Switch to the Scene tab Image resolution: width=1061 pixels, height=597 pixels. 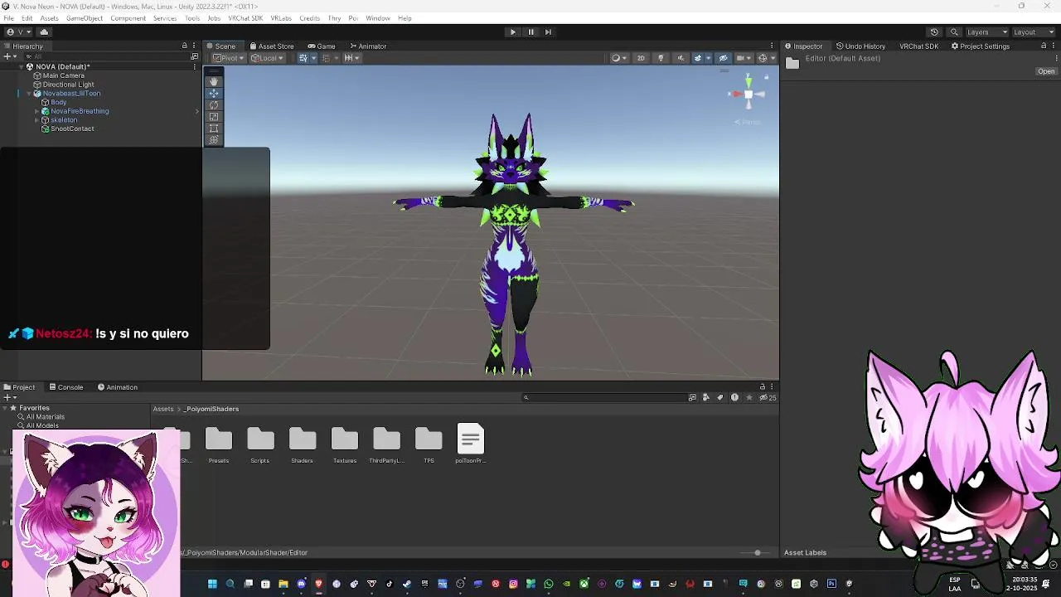[x=221, y=46]
